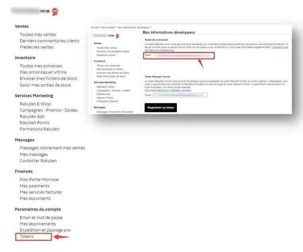Click the 'Ventes' section heading in main menu
The width and height of the screenshot is (303, 252).
click(22, 26)
